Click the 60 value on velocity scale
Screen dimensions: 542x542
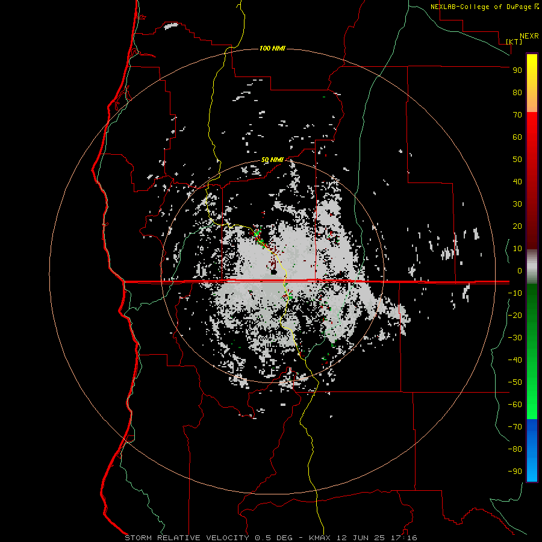click(517, 137)
